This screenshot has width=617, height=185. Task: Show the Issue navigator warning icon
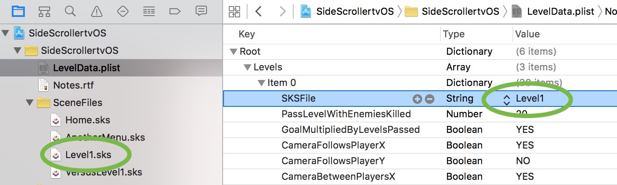click(96, 11)
